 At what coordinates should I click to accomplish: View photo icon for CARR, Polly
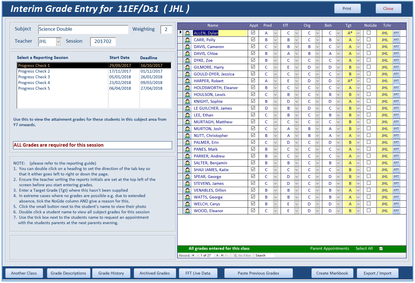click(x=188, y=40)
